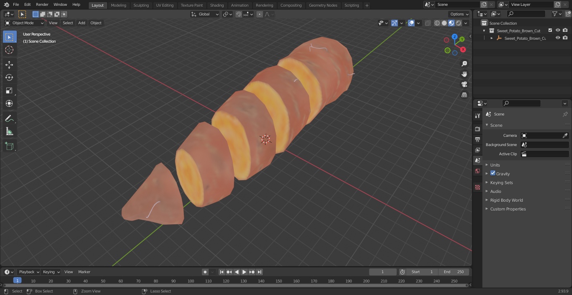Toggle X-ray display

click(x=428, y=23)
